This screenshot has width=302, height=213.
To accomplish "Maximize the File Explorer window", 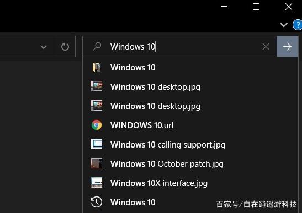I will (x=256, y=7).
